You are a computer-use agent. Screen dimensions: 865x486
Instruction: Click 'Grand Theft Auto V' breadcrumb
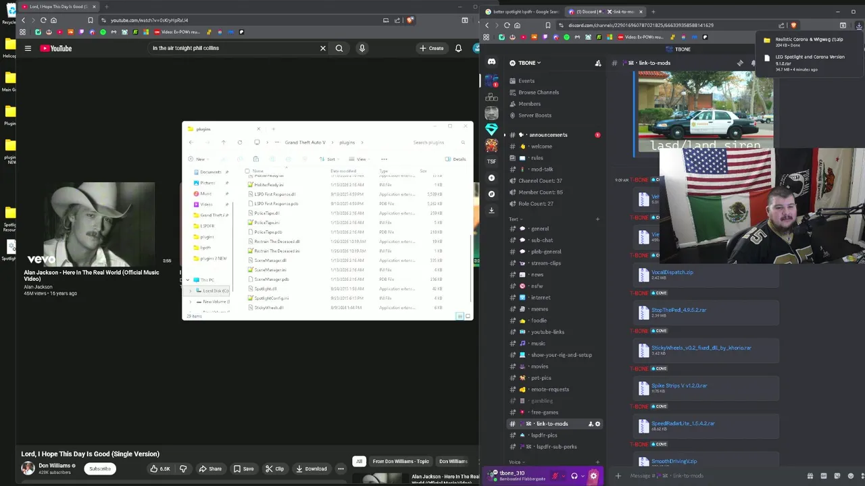click(305, 142)
